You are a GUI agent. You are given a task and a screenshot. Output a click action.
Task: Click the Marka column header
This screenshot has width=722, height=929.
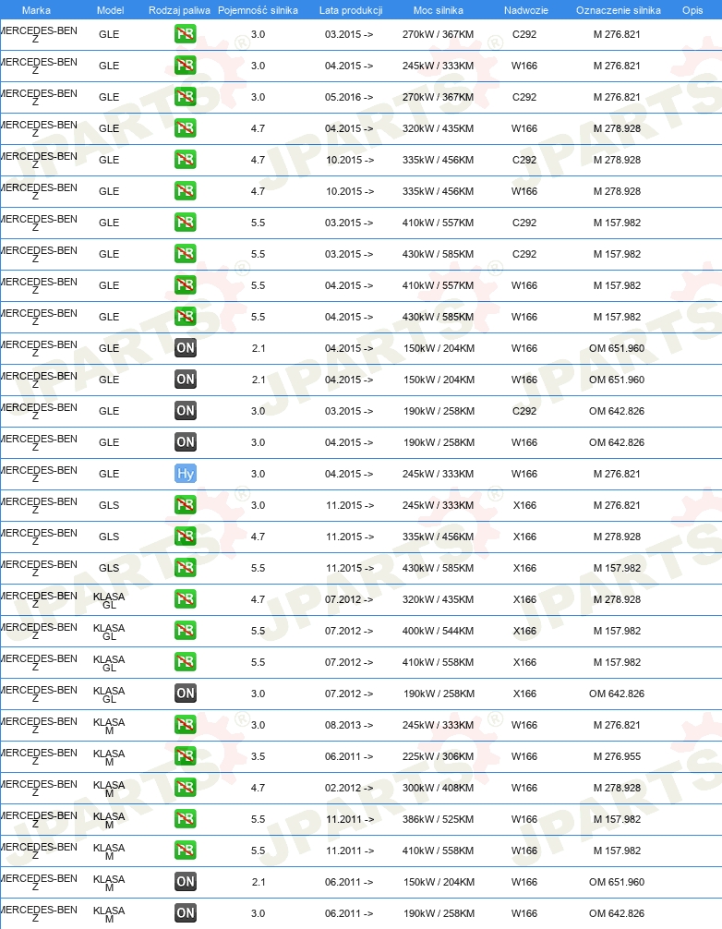tap(36, 10)
